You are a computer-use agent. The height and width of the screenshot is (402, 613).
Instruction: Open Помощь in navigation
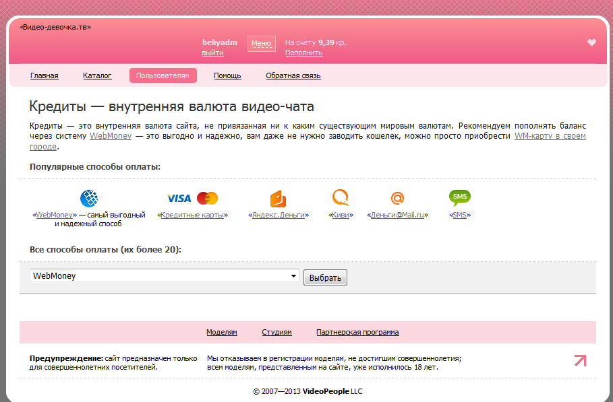227,75
